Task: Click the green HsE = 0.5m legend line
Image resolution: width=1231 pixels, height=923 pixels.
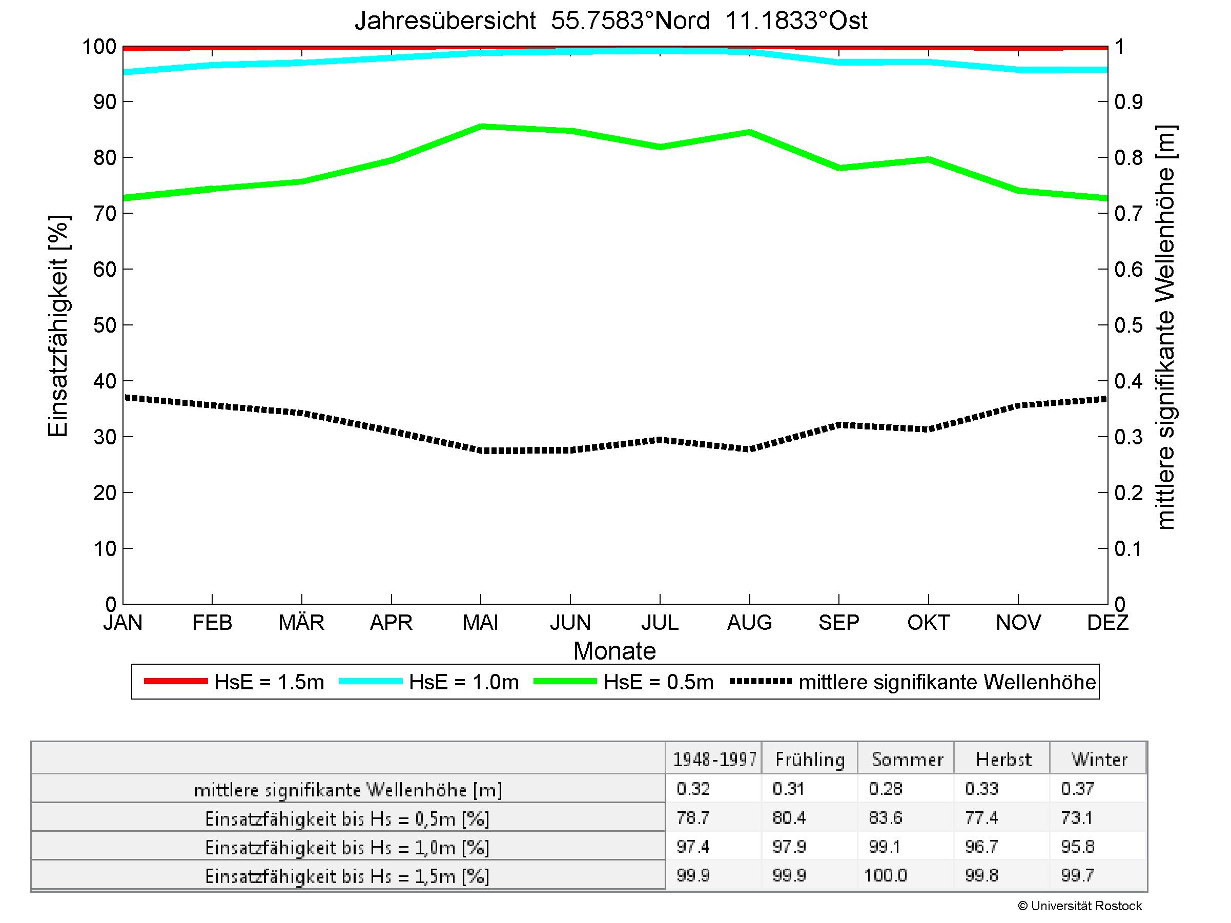Action: coord(565,682)
